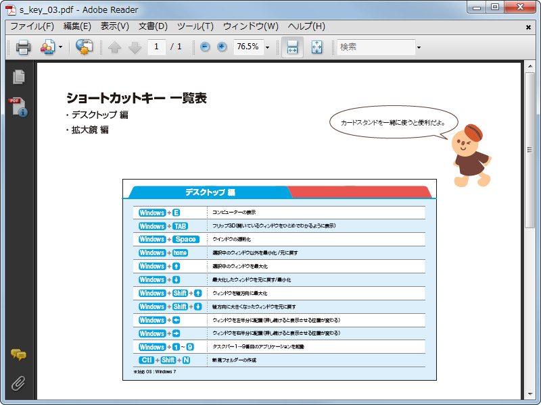The image size is (541, 405).
Task: Click the vertical scrollbar down arrow
Action: click(530, 394)
